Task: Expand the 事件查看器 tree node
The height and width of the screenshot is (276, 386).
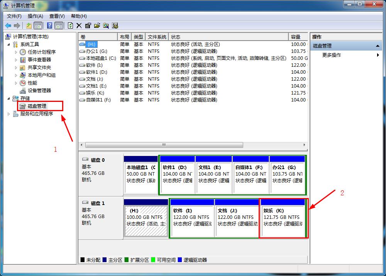Action: tap(16, 59)
